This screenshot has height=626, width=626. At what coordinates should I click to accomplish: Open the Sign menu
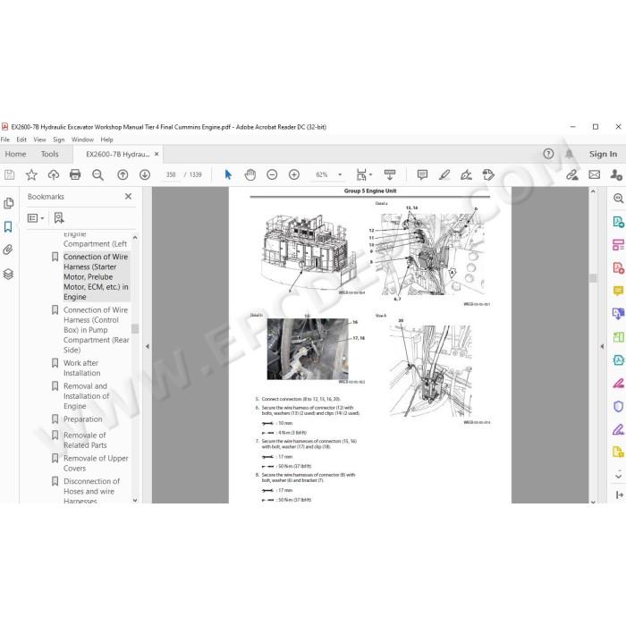point(59,140)
